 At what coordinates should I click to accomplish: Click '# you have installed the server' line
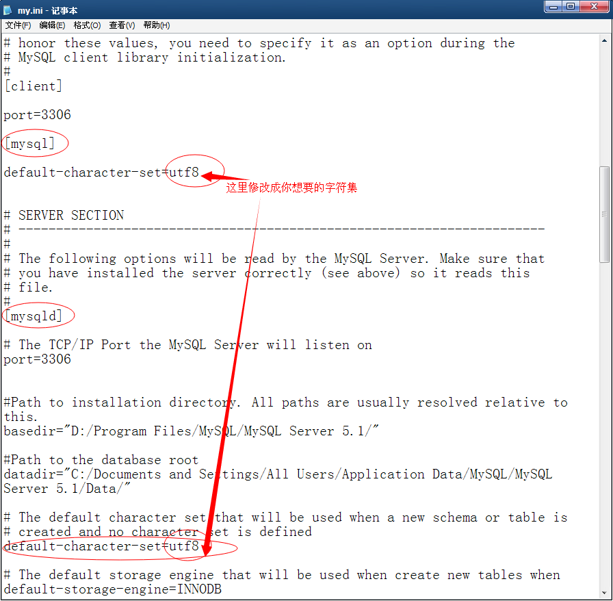(x=267, y=273)
